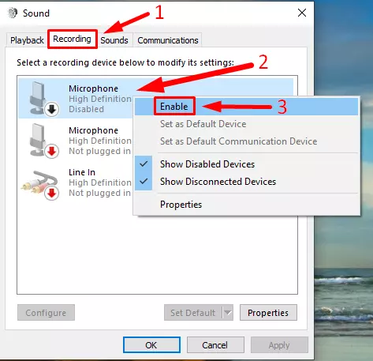The width and height of the screenshot is (373, 361).
Task: Toggle Show Disabled Devices checkmark
Action: tap(144, 164)
